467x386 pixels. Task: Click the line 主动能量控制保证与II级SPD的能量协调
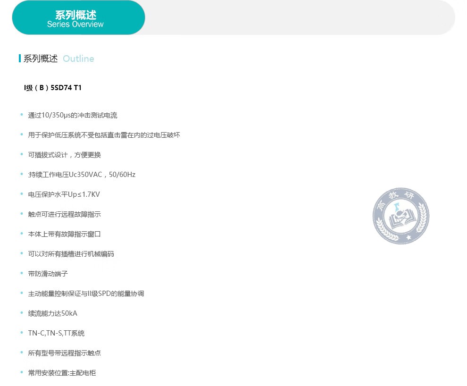(86, 294)
